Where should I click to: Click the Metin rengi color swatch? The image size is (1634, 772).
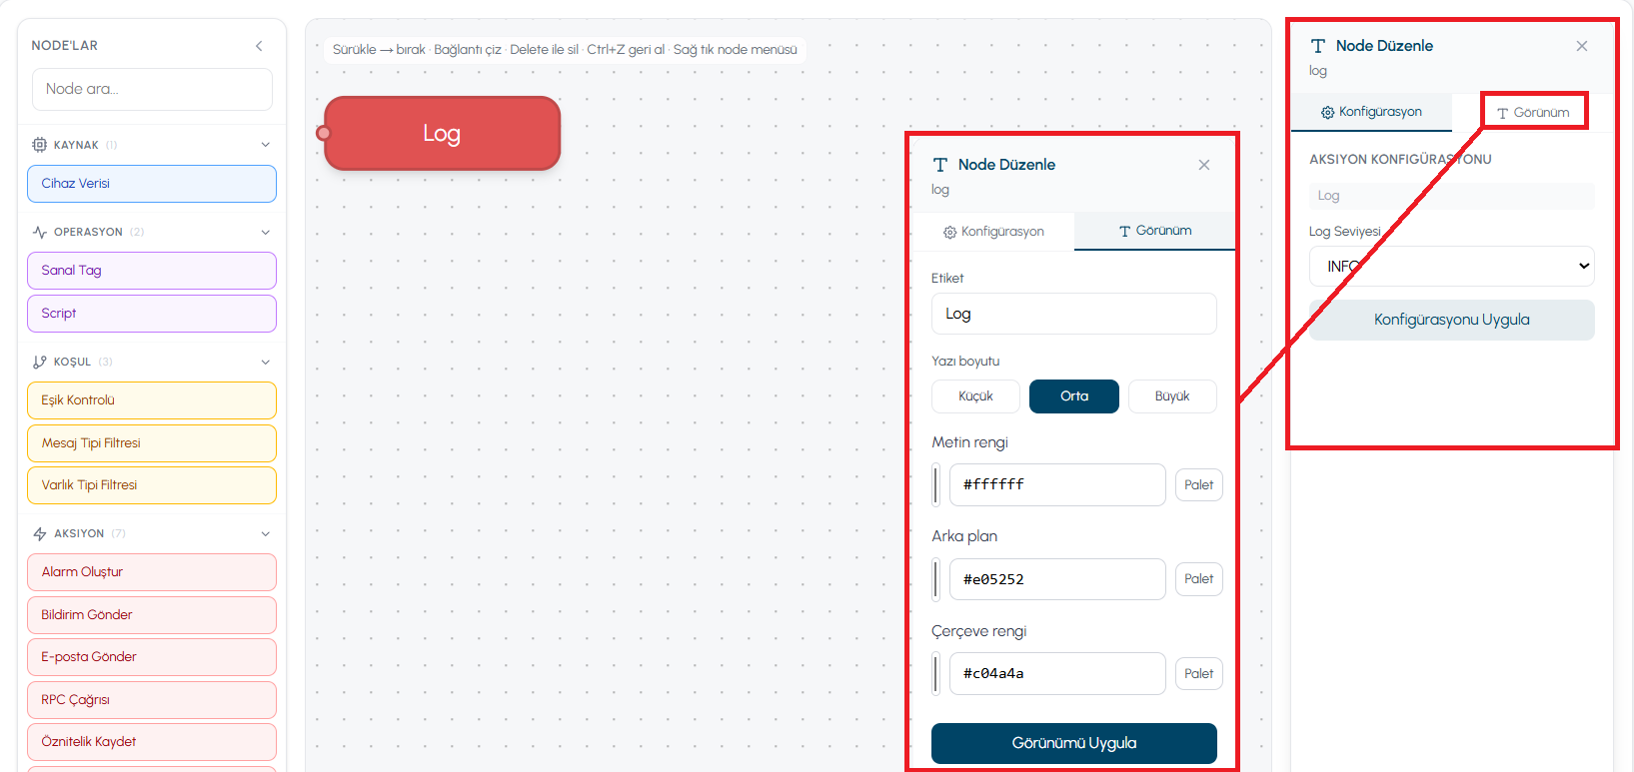click(936, 485)
